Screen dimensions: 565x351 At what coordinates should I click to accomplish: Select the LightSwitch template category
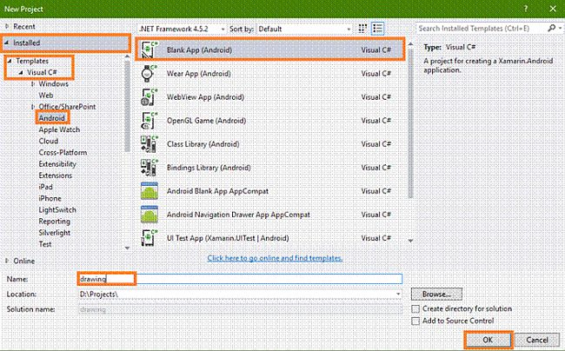(57, 210)
